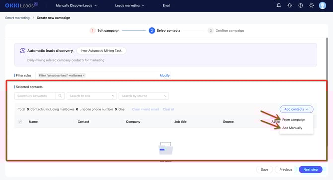
Task: Focus the Search by keywords input field
Action: pyautogui.click(x=35, y=96)
